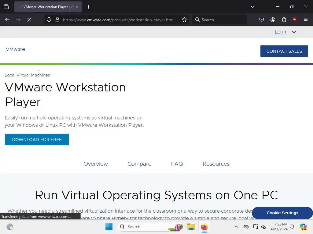Expand the Login dropdown
313x234 pixels.
[x=285, y=32]
